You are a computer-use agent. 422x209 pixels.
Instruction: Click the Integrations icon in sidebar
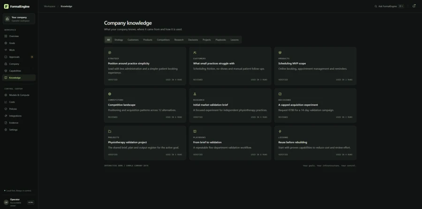[x=6, y=116]
